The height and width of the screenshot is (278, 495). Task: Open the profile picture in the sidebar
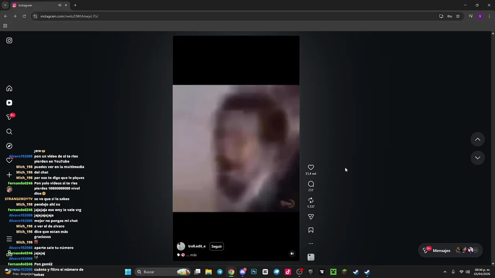click(9, 189)
